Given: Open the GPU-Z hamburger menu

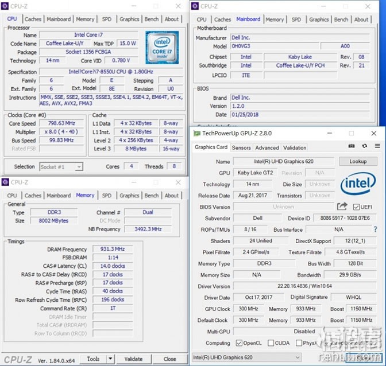Looking at the screenshot, I should (377, 146).
